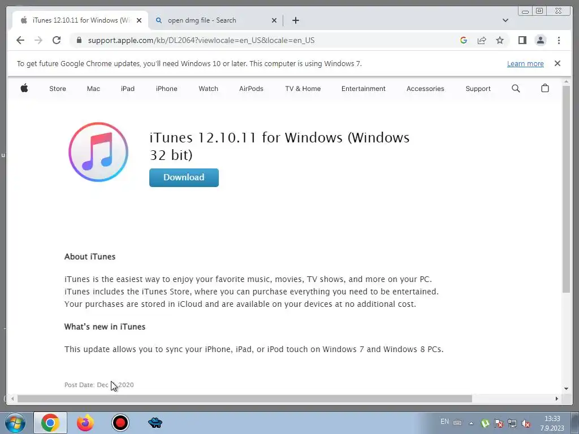This screenshot has height=434, width=579.
Task: Share this page using share icon
Action: (x=482, y=40)
